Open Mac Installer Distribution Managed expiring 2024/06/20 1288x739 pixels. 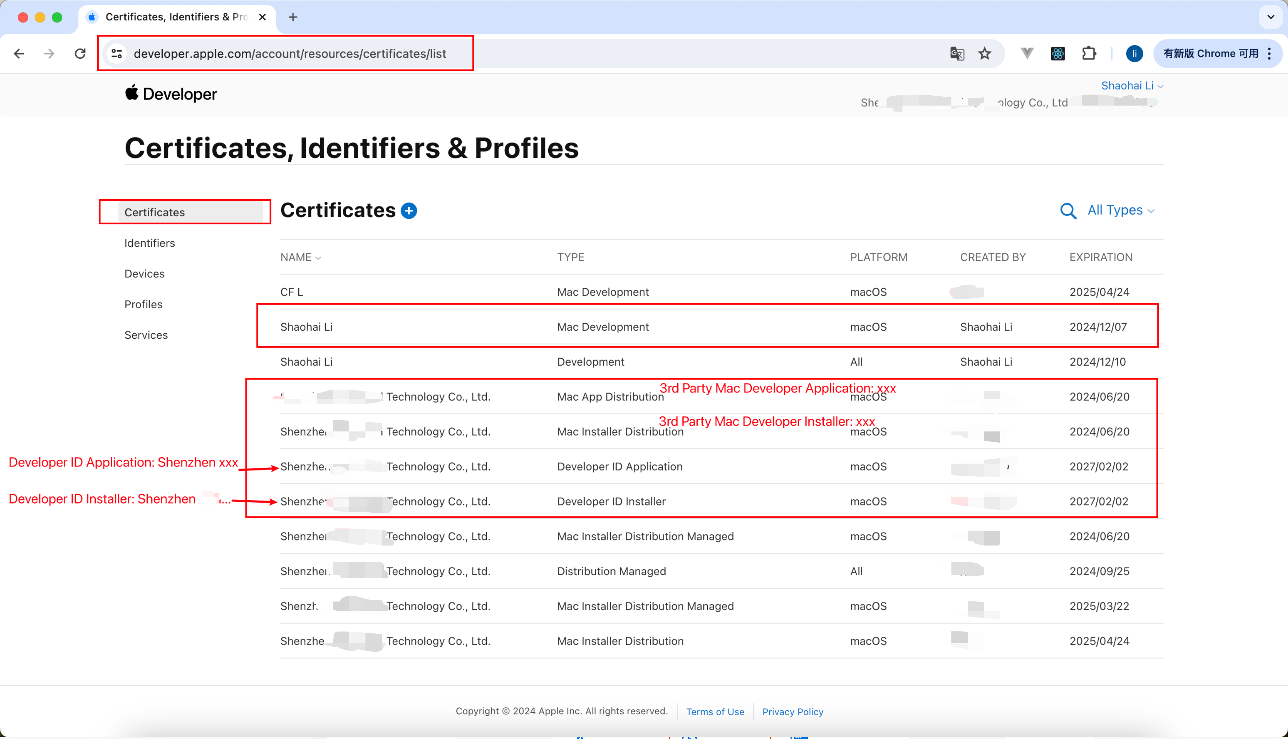pos(721,536)
